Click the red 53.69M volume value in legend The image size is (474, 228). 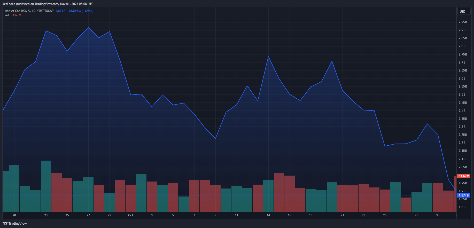click(16, 15)
